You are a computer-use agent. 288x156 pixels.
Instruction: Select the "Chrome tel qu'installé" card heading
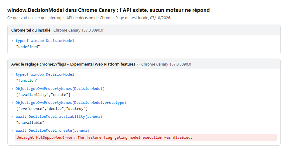31,30
